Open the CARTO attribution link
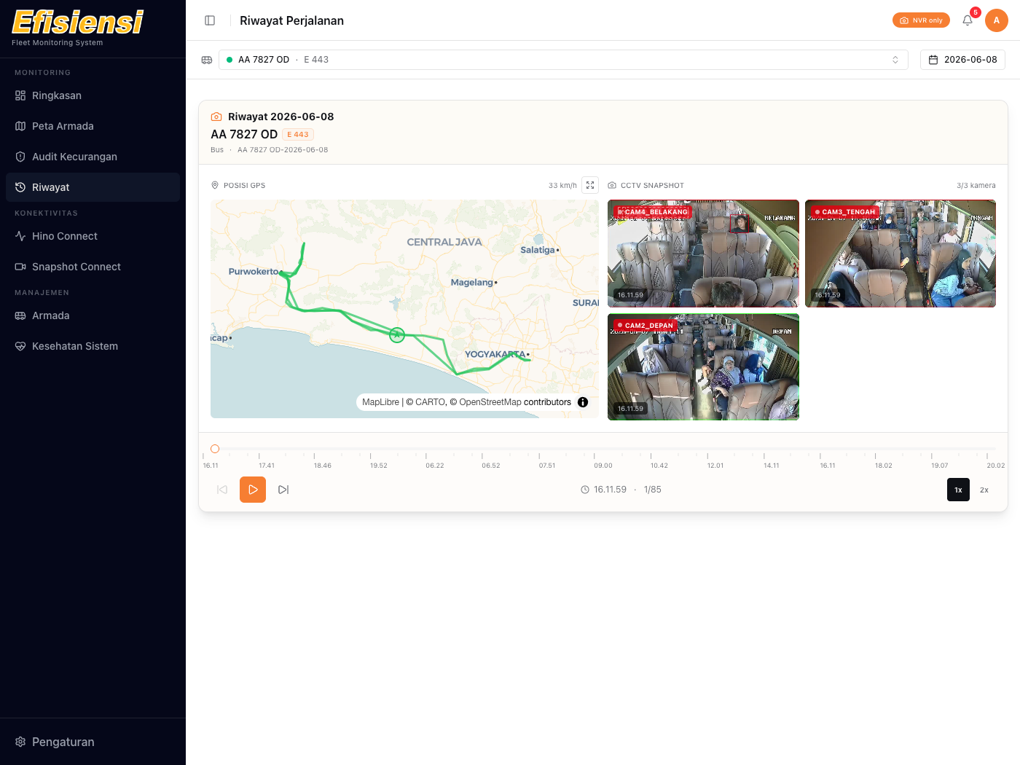1020x765 pixels. click(430, 402)
